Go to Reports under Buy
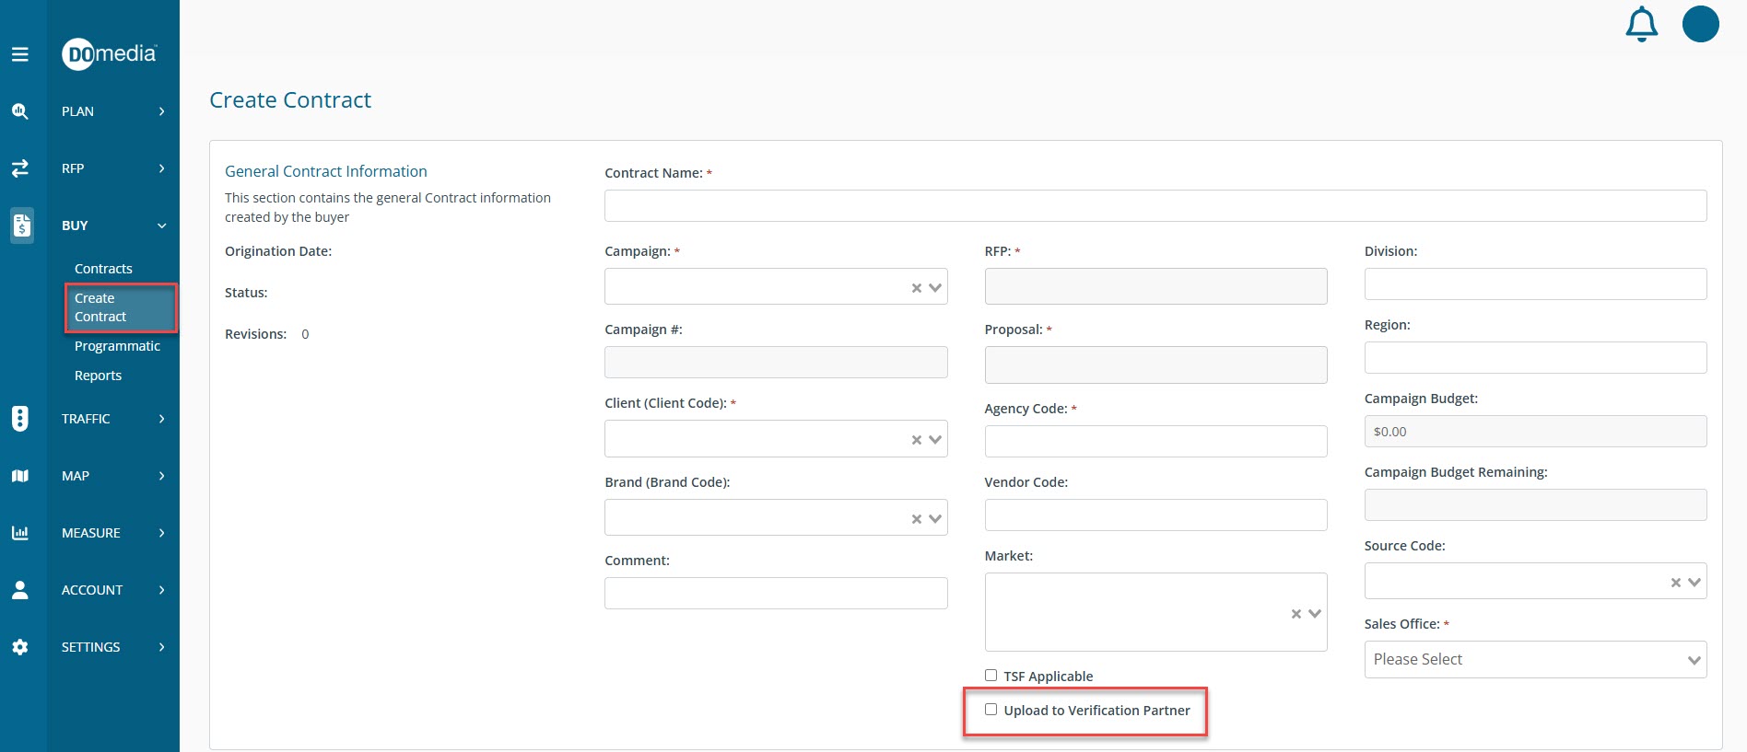This screenshot has width=1747, height=752. click(x=98, y=376)
